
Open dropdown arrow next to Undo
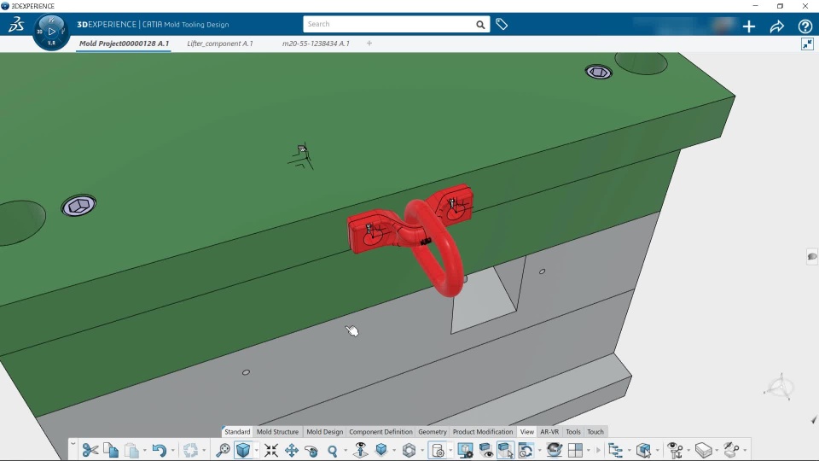(x=173, y=451)
